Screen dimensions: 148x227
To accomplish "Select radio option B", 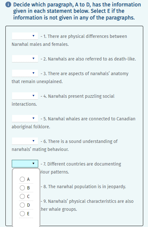I will pyautogui.click(x=22, y=188).
